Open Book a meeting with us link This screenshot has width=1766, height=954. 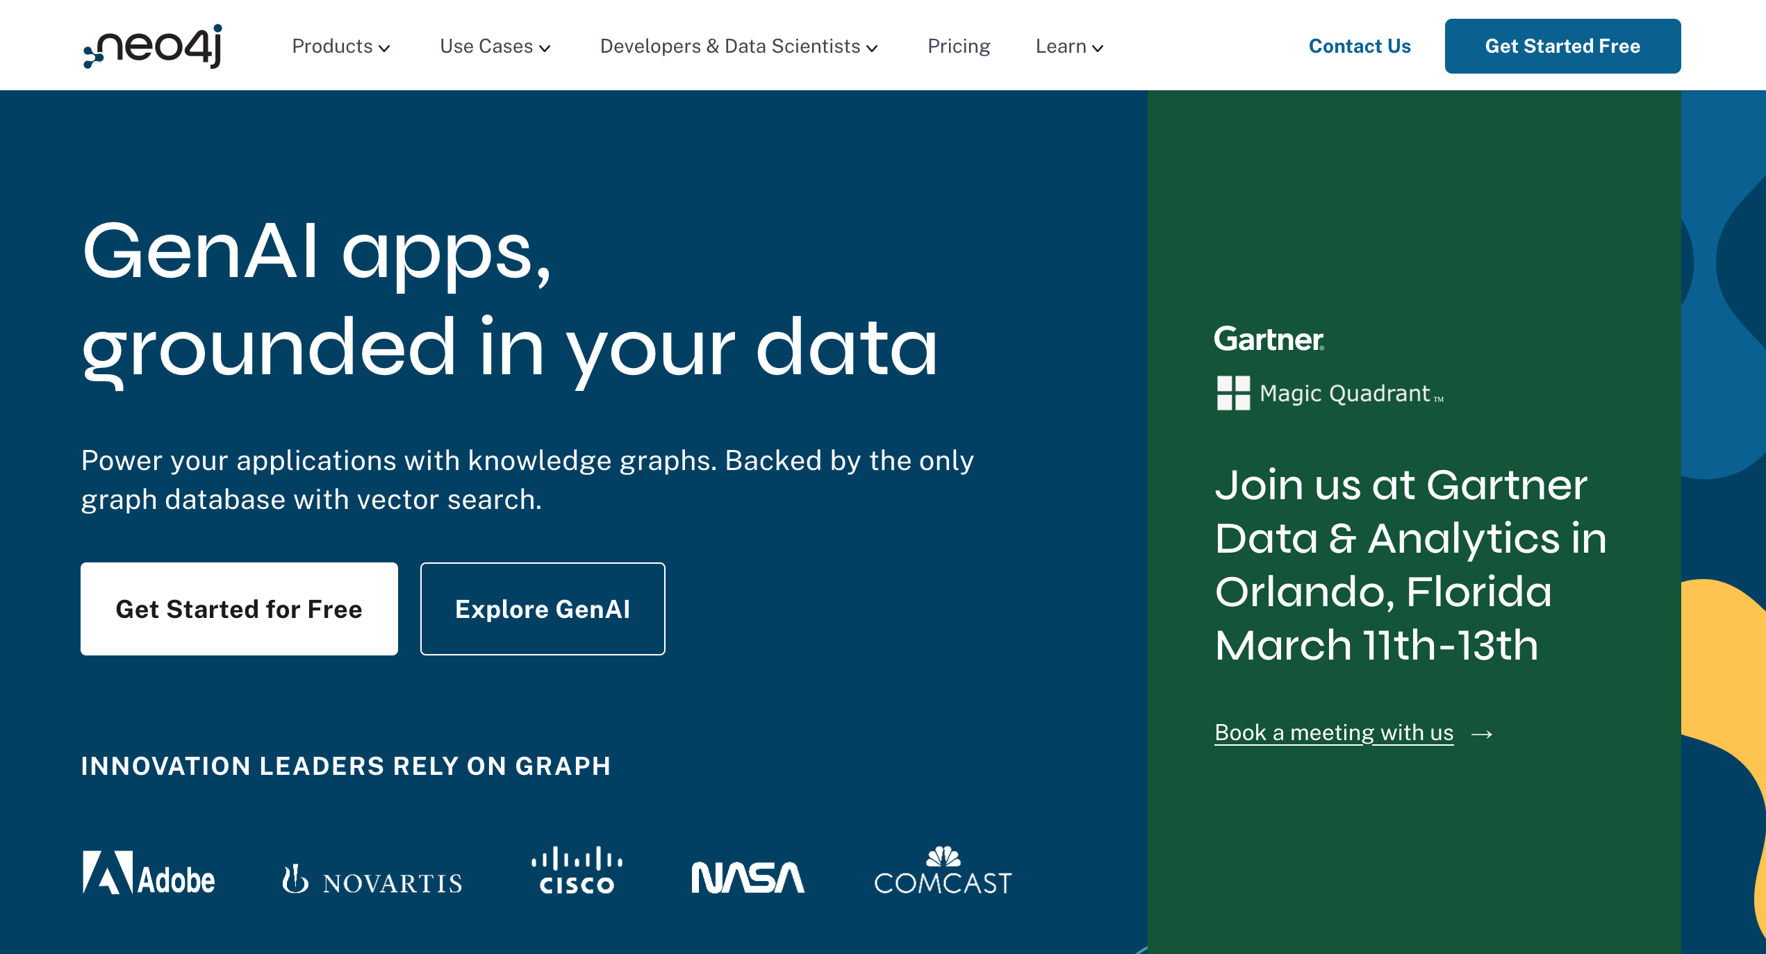tap(1334, 733)
